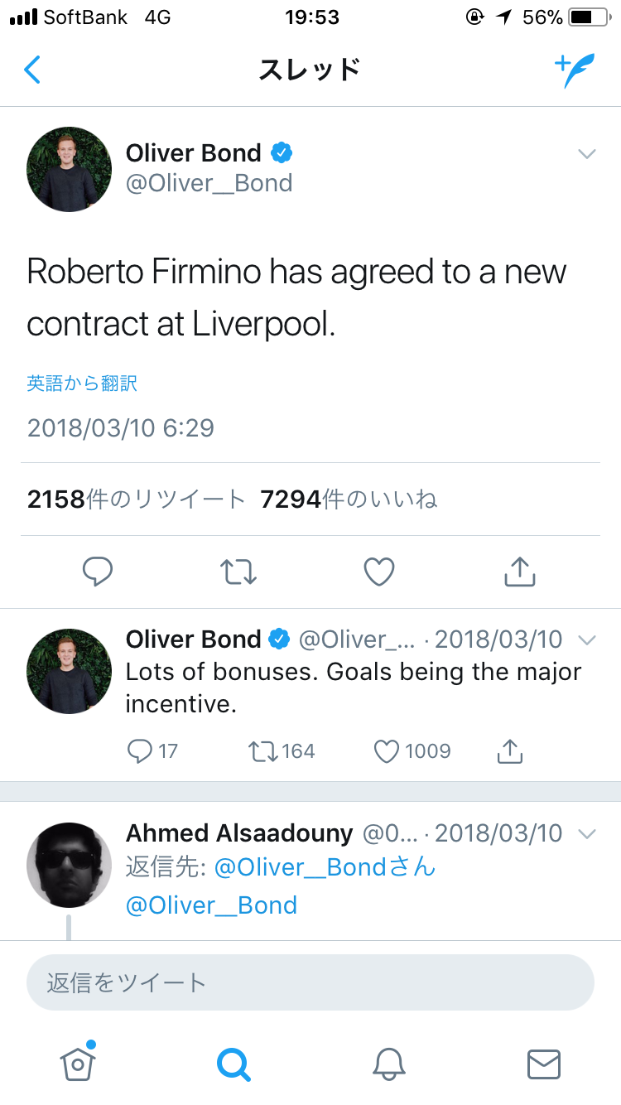This screenshot has width=621, height=1105.
Task: Open dropdown on 'Lots of bonuses' tweet
Action: (x=587, y=640)
